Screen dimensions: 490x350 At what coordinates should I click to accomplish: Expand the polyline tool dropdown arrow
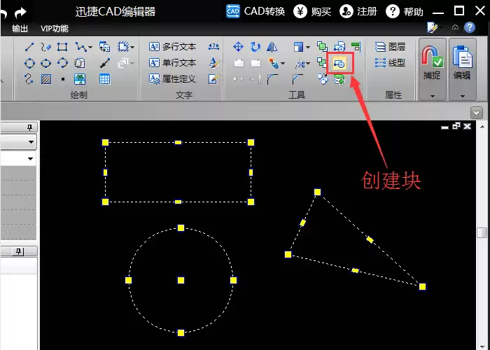[90, 47]
